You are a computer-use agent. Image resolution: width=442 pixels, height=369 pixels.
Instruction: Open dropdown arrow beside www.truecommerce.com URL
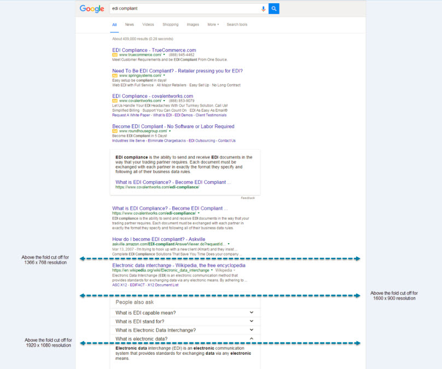164,55
